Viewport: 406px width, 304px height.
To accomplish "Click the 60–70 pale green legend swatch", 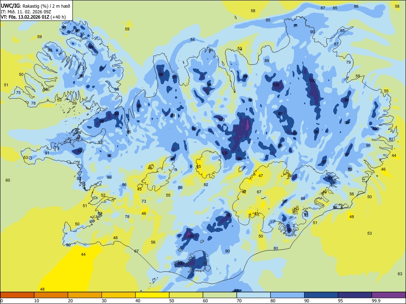I will tap(220, 295).
